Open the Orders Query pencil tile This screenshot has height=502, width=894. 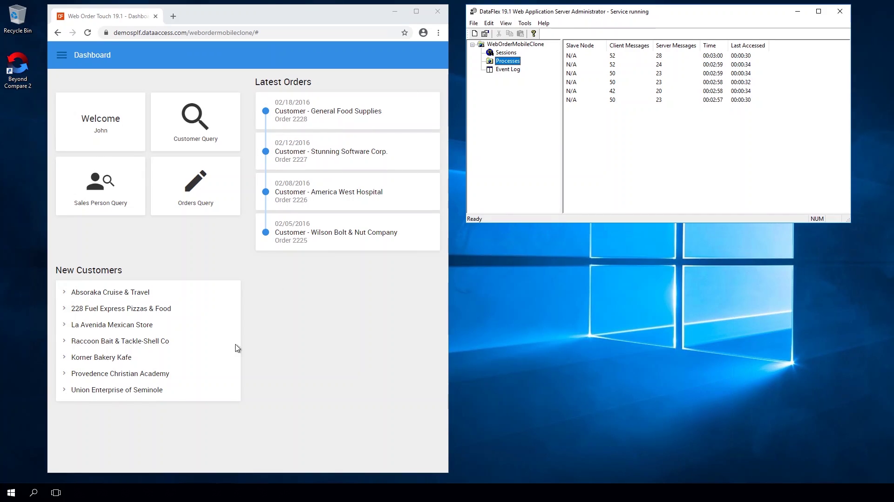[195, 186]
